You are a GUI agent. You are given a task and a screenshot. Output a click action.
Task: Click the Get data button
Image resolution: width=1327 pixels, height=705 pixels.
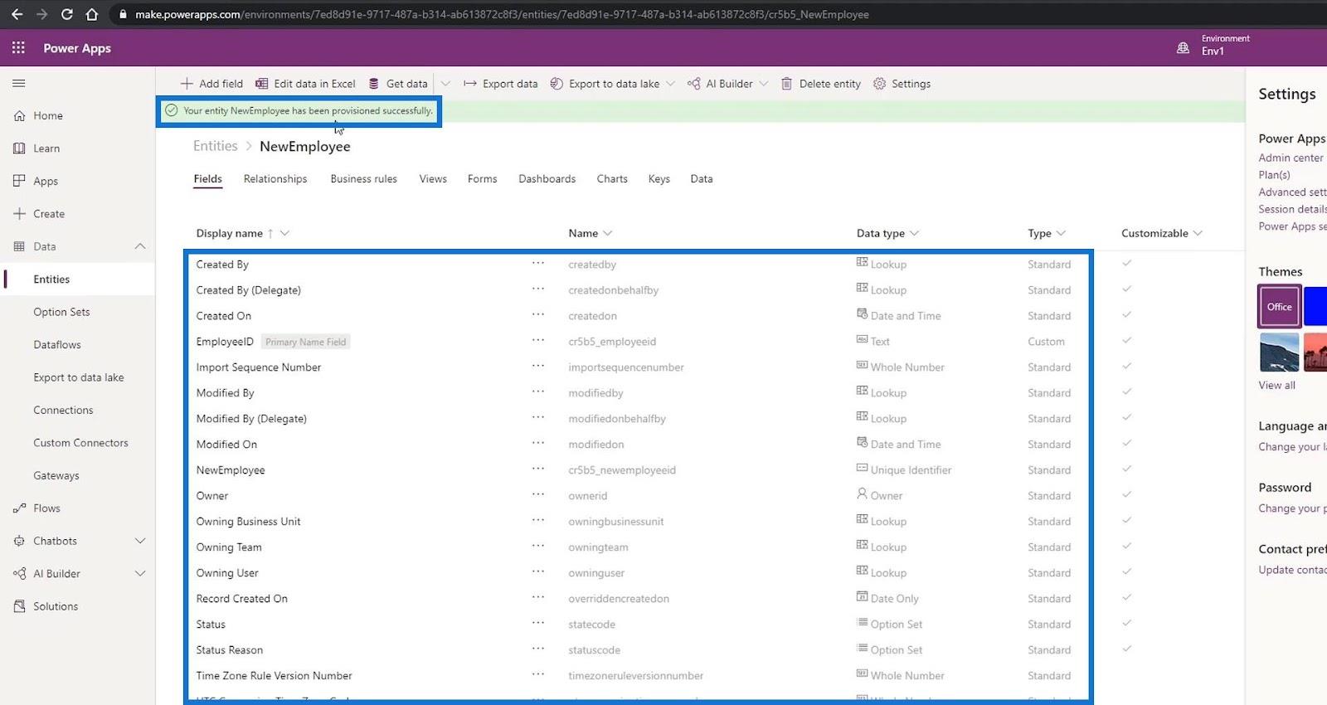click(398, 84)
